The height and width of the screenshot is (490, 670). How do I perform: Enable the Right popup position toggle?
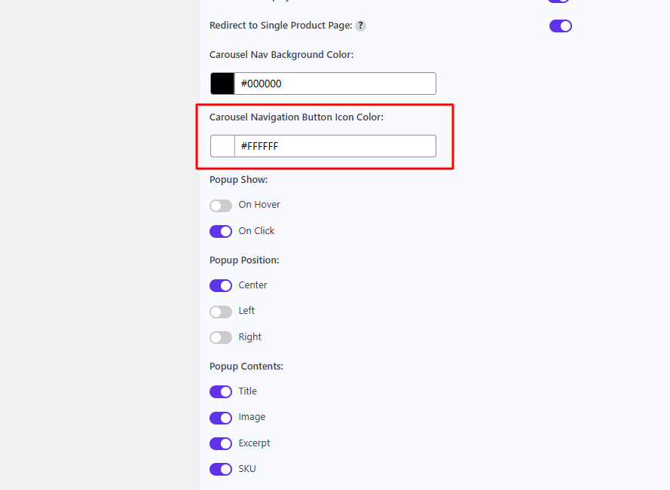pos(221,337)
